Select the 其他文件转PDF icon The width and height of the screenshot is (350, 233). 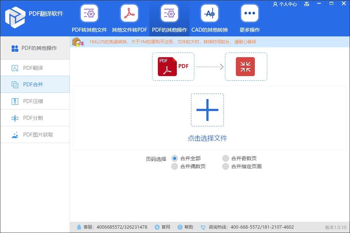pyautogui.click(x=129, y=14)
